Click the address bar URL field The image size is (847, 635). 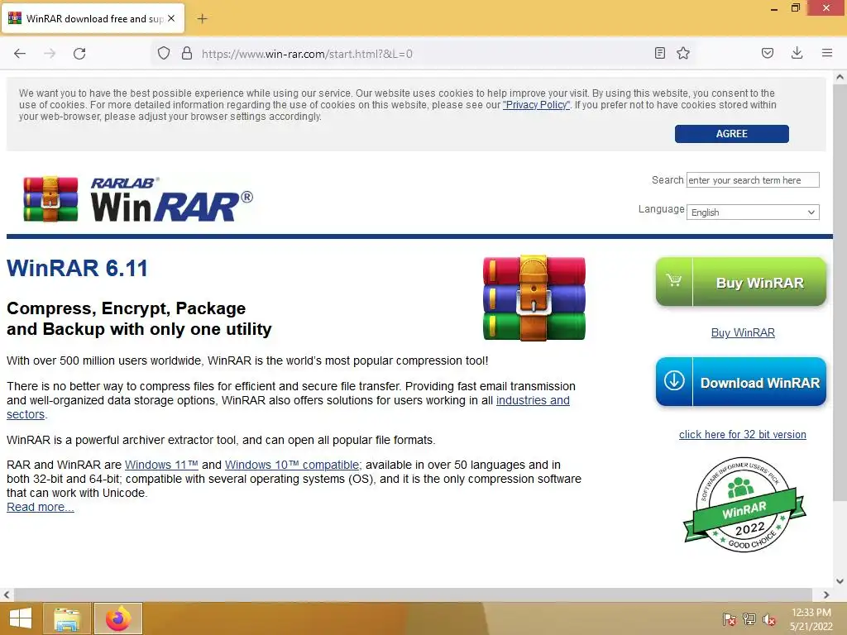[421, 54]
